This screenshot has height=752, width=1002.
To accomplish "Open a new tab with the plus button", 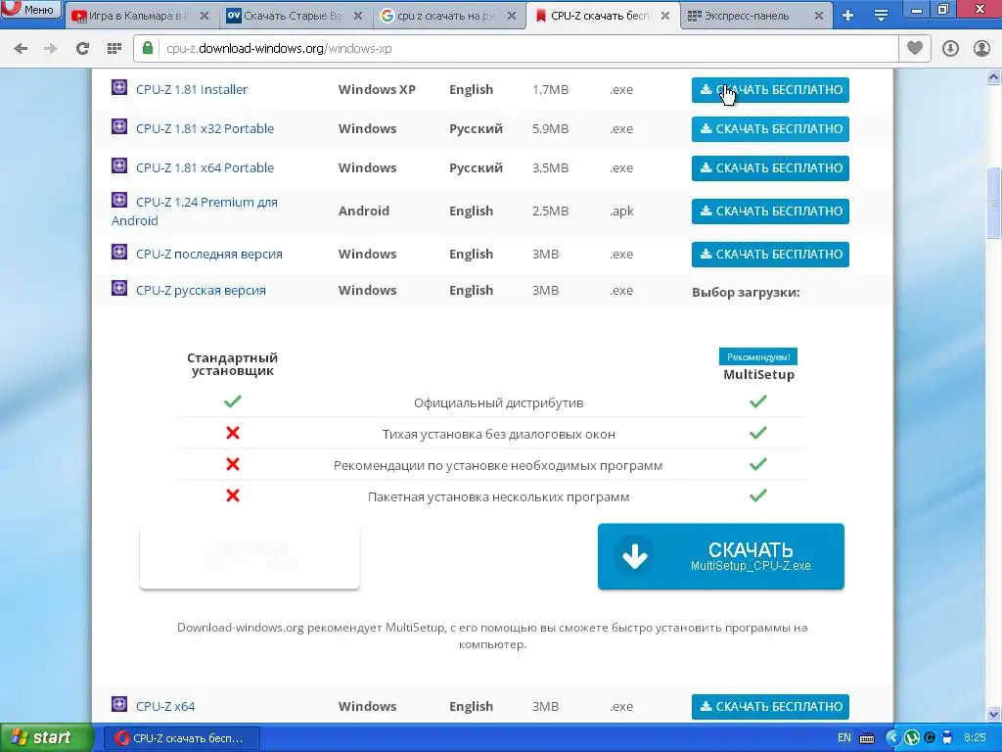I will tap(848, 16).
